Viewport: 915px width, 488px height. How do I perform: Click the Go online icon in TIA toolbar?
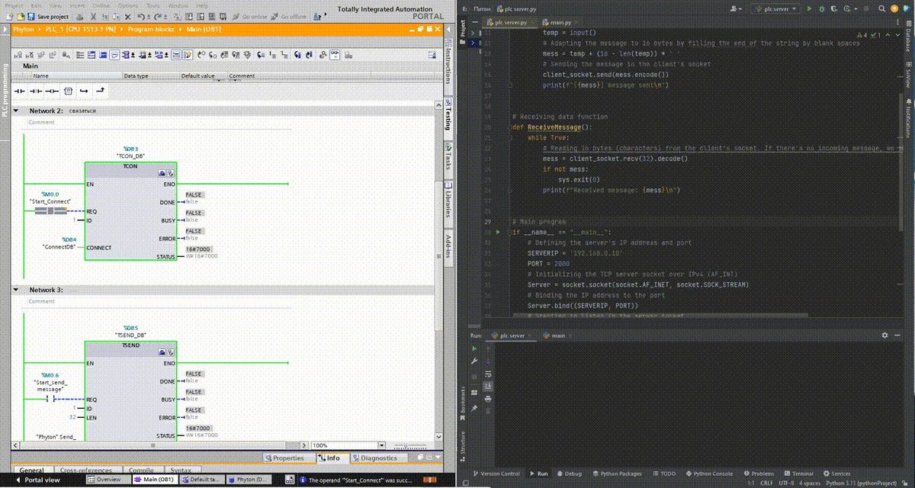pyautogui.click(x=250, y=16)
